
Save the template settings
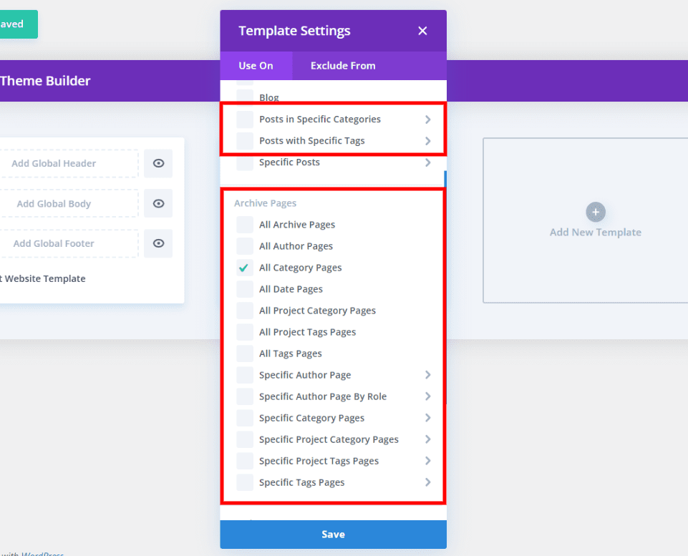[x=332, y=534]
